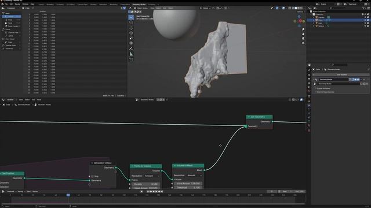Select the Select Box tool in the viewport toolbar
Viewport: 371px width, 208px height.
click(x=131, y=17)
